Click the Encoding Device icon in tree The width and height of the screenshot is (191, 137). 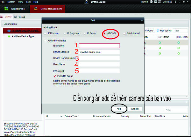click(9, 31)
